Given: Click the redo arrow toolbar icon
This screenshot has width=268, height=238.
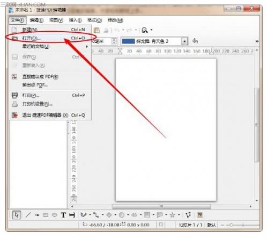Looking at the screenshot, I should 129,30.
